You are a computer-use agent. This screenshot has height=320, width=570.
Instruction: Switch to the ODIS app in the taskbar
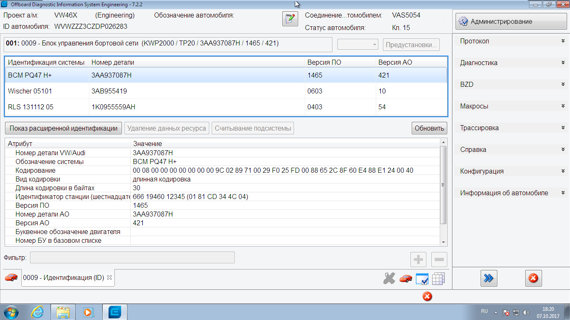pyautogui.click(x=115, y=312)
